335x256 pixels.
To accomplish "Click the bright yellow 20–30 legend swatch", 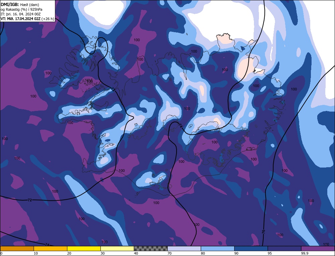I will pos(84,249).
